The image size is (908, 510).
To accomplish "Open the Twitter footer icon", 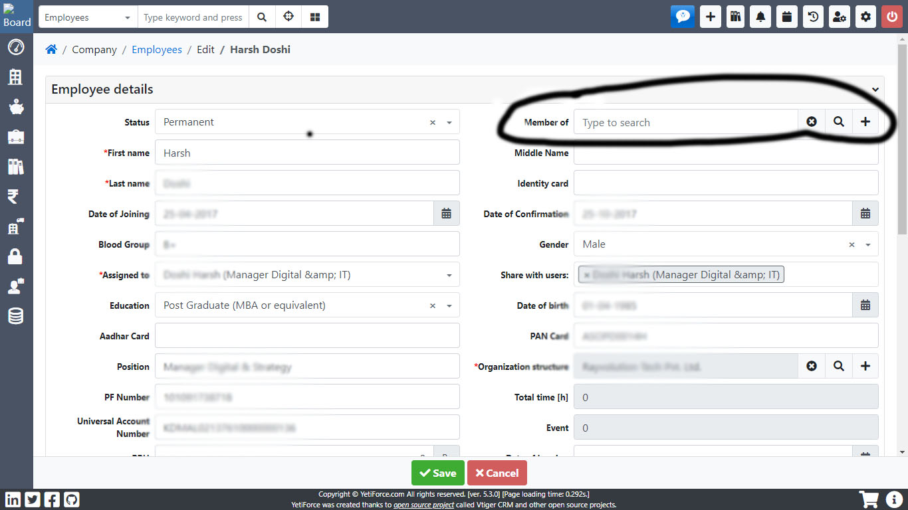I will point(33,499).
